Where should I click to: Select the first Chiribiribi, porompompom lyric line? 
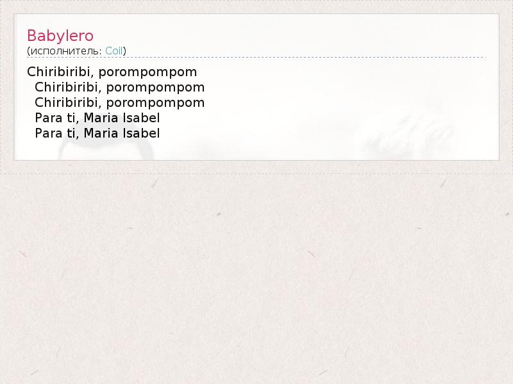click(112, 72)
